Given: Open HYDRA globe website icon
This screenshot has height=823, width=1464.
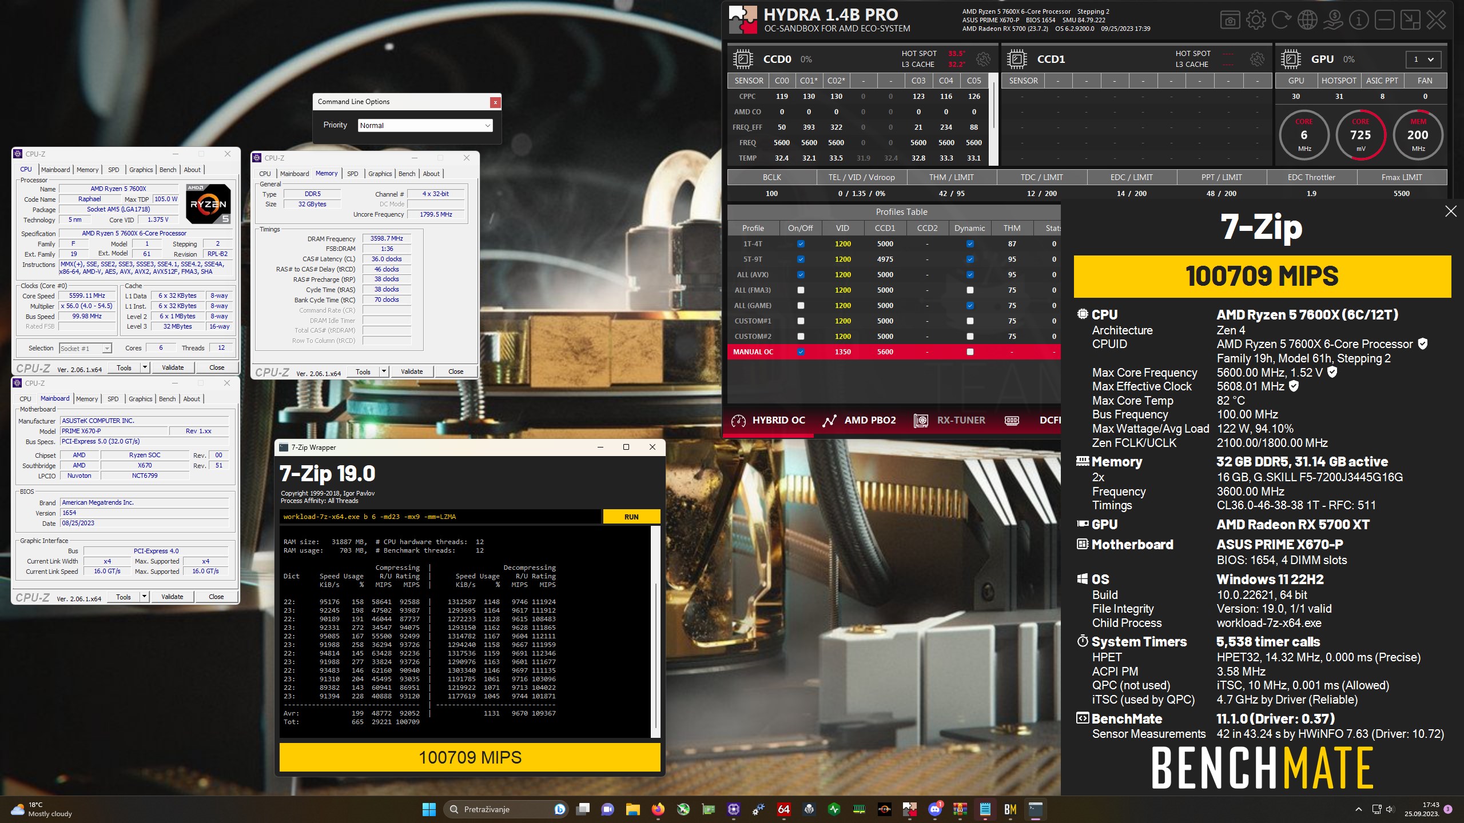Looking at the screenshot, I should click(1307, 20).
